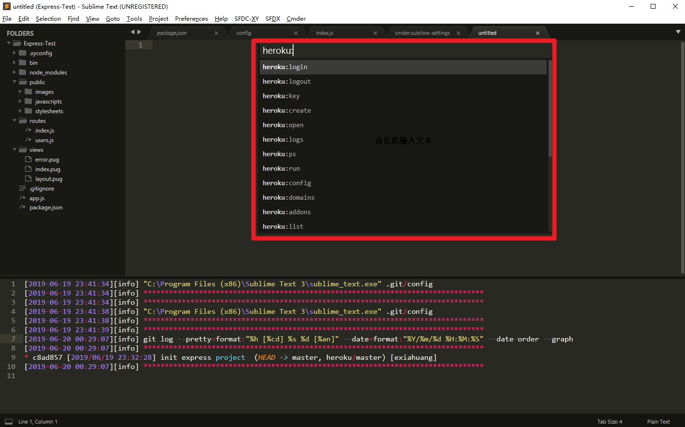Open the Goto menu
The width and height of the screenshot is (685, 427).
113,18
